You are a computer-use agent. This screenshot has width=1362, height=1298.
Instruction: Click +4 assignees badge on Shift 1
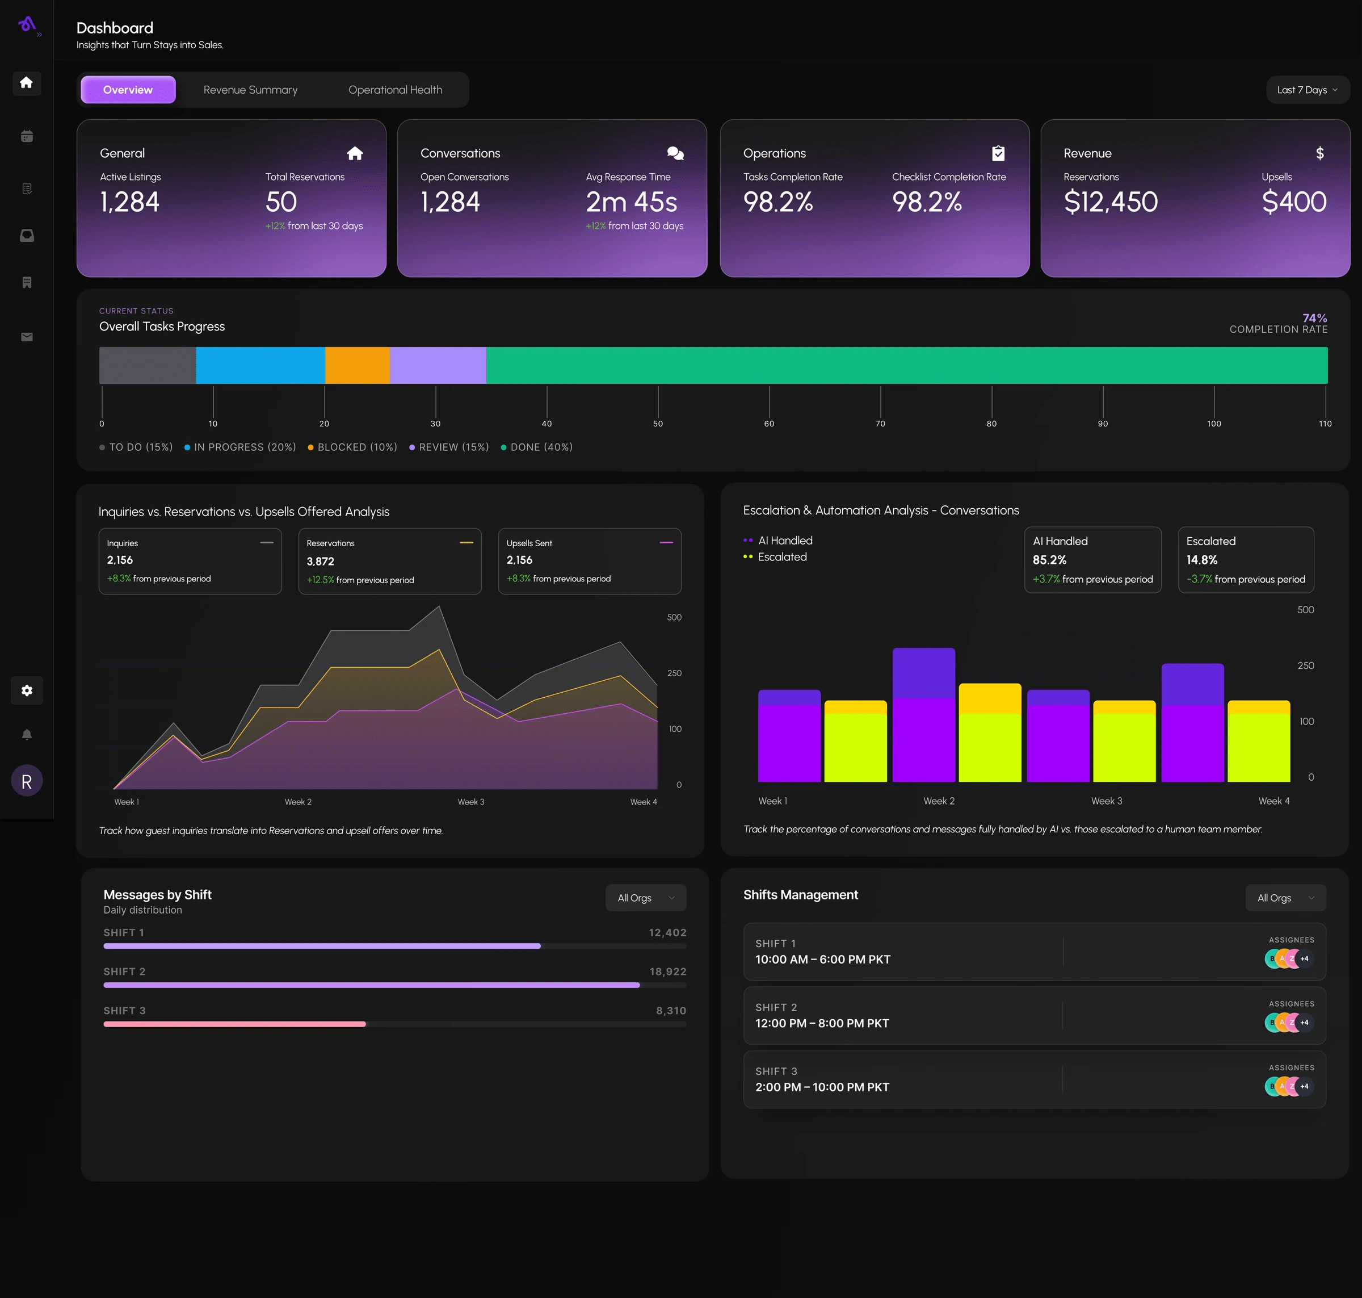[x=1304, y=959]
